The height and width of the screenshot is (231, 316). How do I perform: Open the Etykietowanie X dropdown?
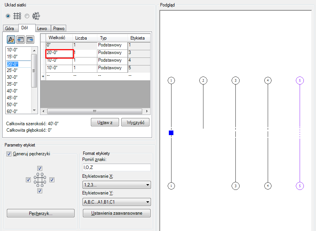[x=116, y=185]
